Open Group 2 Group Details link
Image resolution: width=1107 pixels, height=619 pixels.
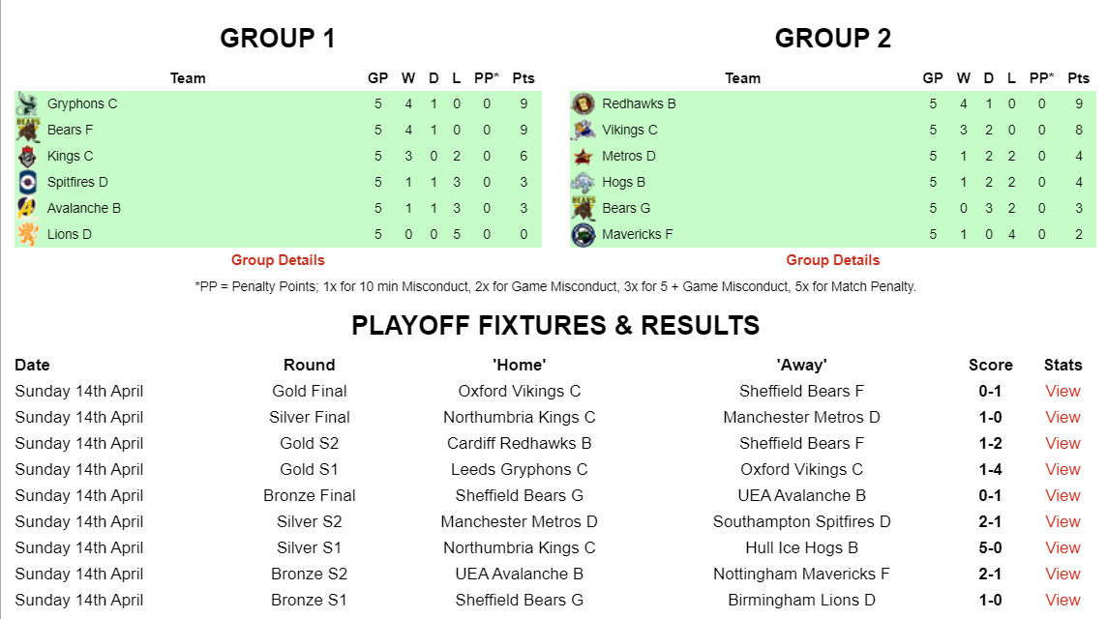[832, 260]
